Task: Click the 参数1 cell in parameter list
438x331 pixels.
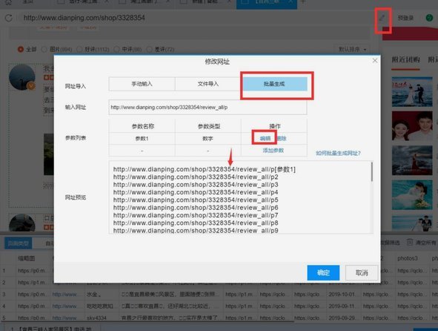Action: (142, 139)
